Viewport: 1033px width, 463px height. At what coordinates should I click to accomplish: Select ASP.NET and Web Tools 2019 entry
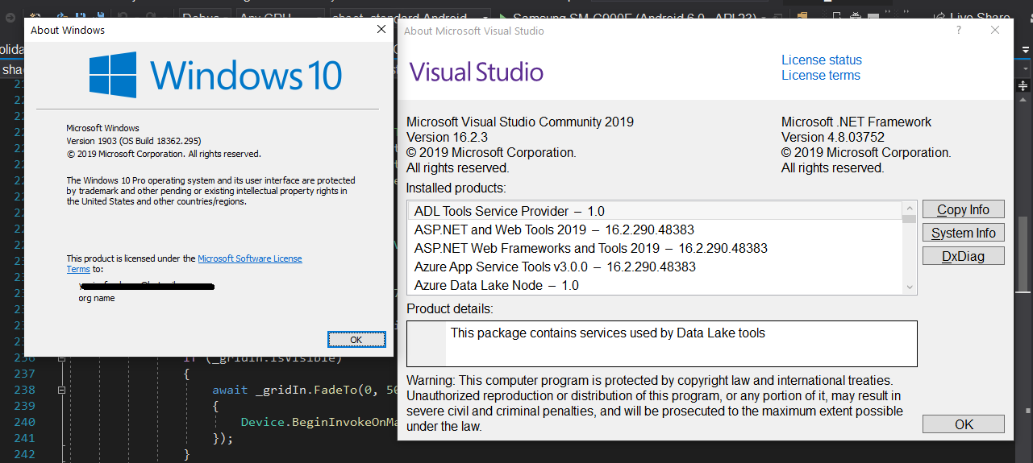pos(554,229)
